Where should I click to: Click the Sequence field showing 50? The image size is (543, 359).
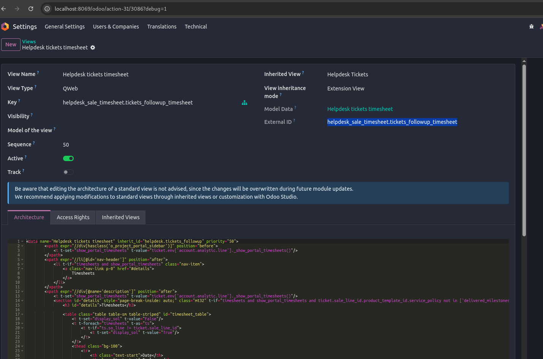pos(66,145)
